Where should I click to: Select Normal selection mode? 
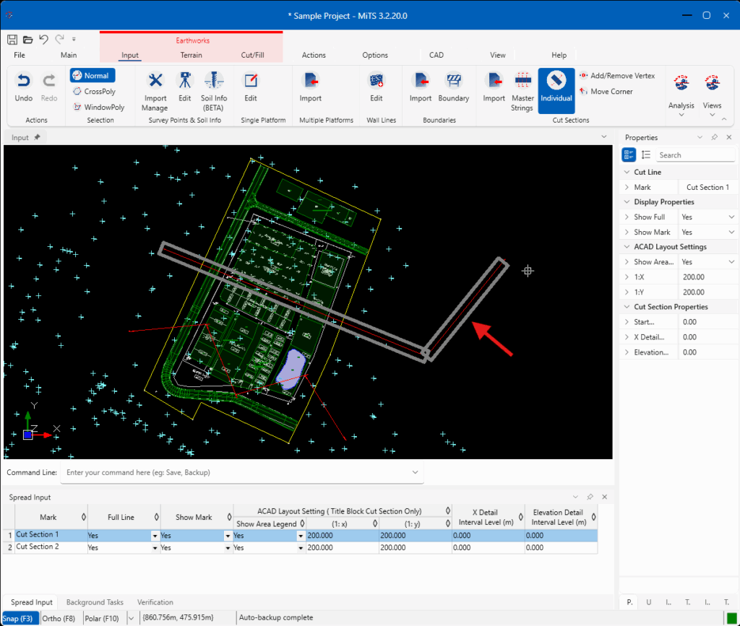tap(92, 75)
